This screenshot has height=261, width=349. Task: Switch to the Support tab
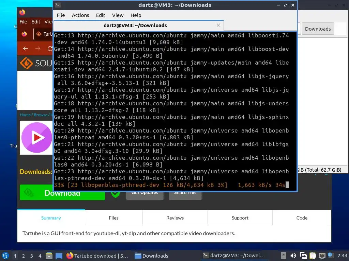click(x=240, y=218)
